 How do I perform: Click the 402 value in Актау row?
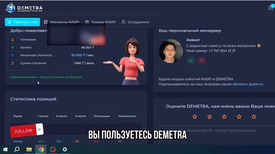41,141
